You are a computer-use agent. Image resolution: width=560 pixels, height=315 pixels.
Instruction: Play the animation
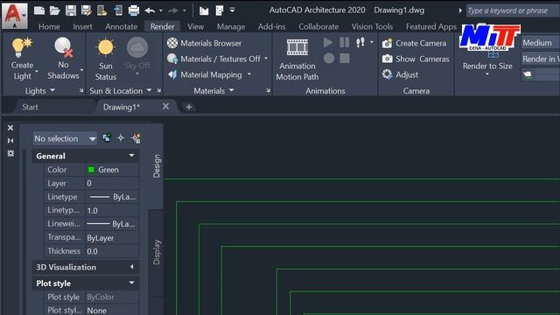[x=328, y=43]
